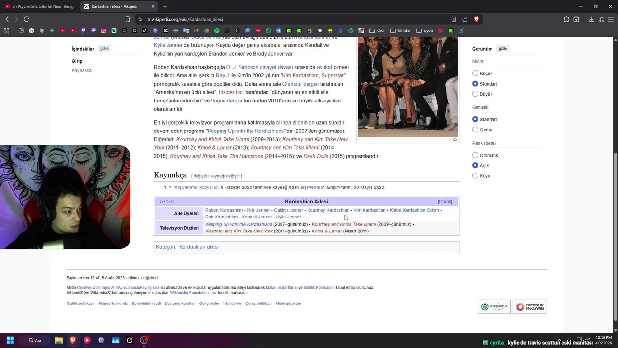Open the Telegram bookmark icon

pyautogui.click(x=279, y=30)
